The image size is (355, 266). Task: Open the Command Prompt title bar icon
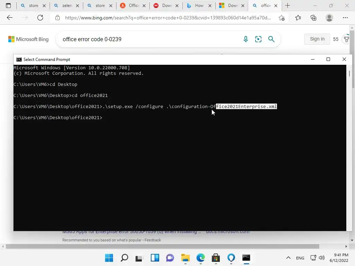point(19,60)
